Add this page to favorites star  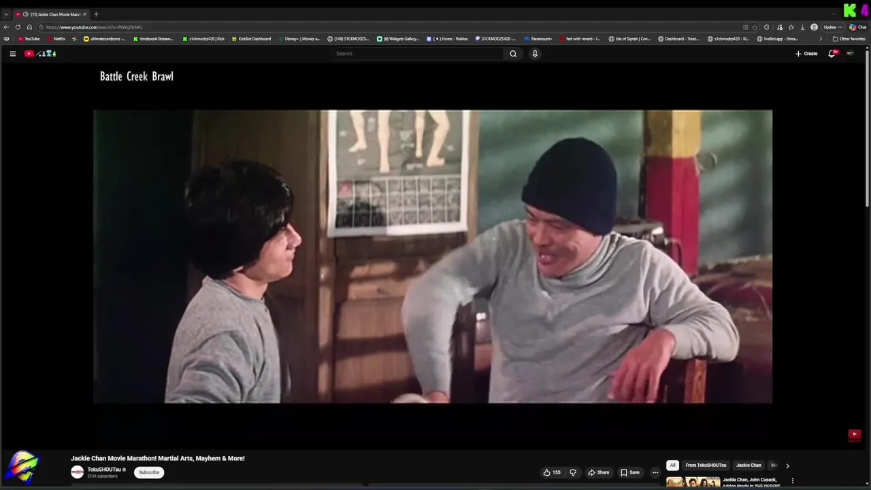coord(755,27)
